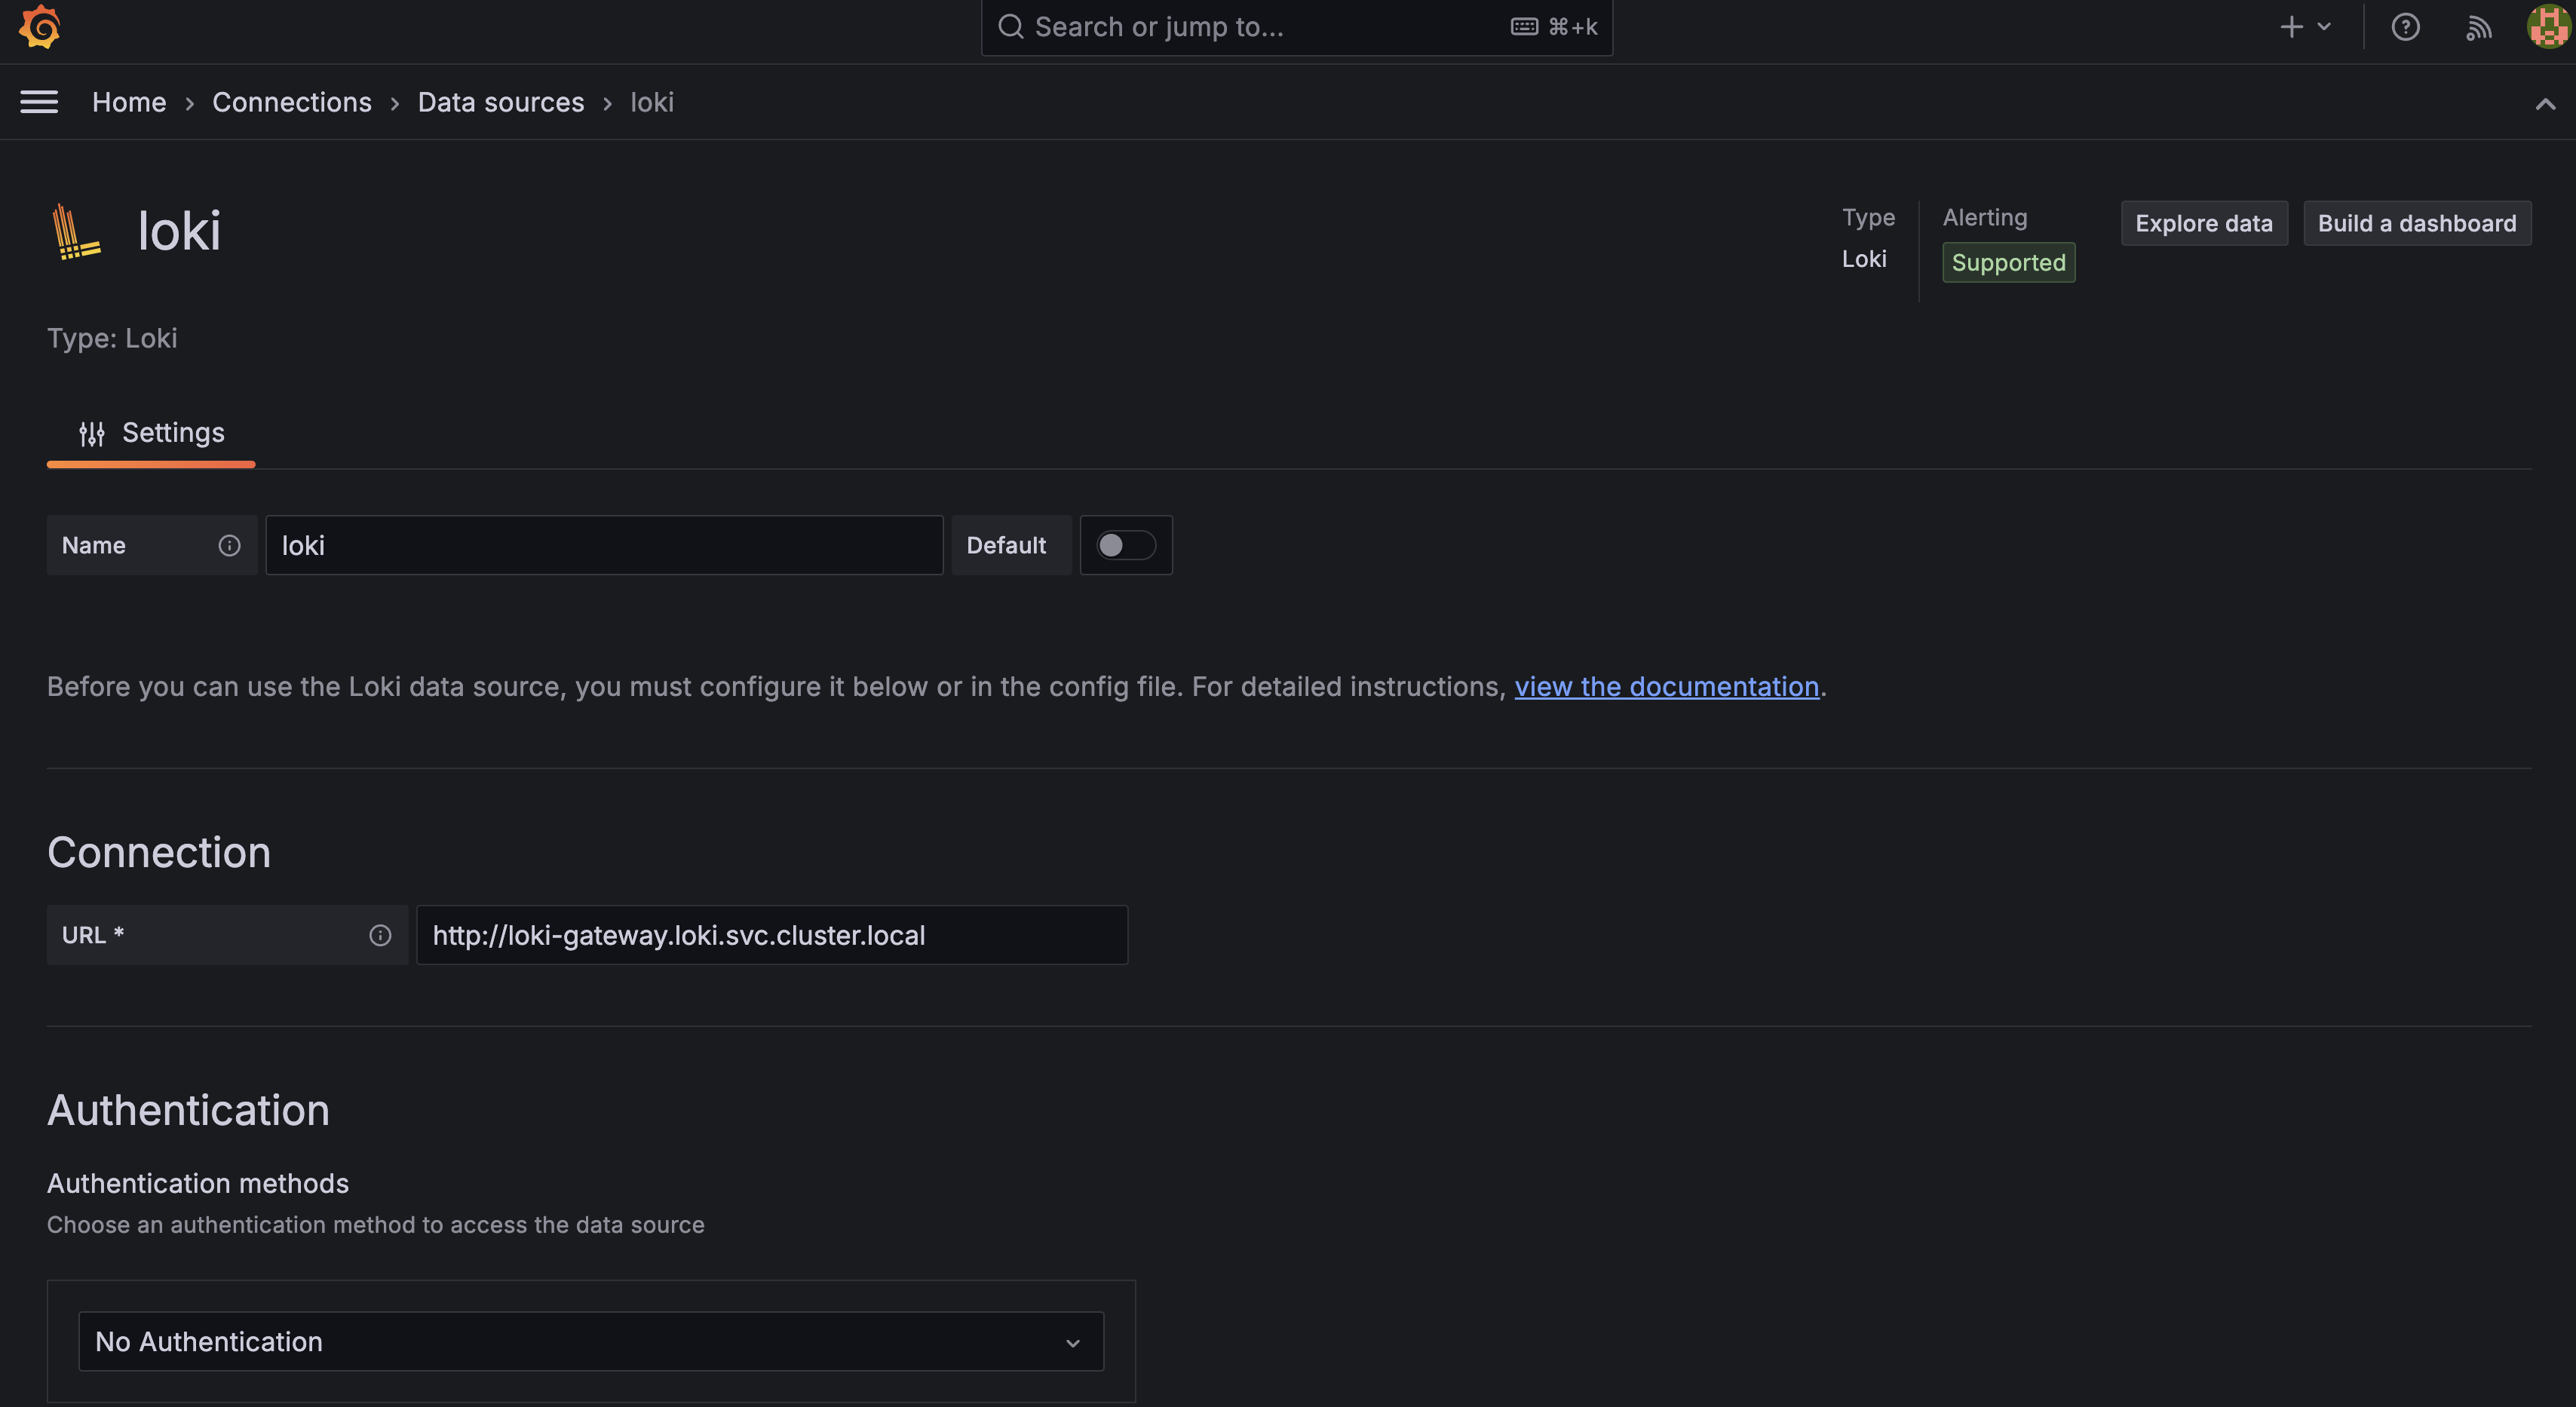Click the keyboard shortcut icon in search

(1524, 27)
